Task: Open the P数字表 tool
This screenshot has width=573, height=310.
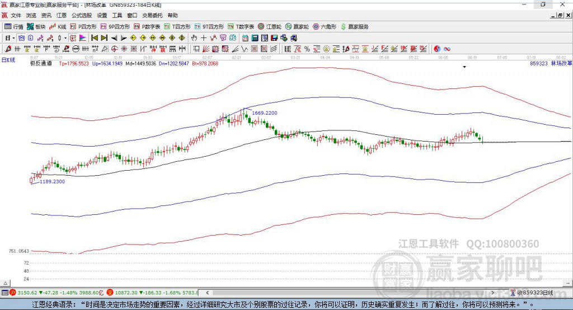Action: coord(147,27)
